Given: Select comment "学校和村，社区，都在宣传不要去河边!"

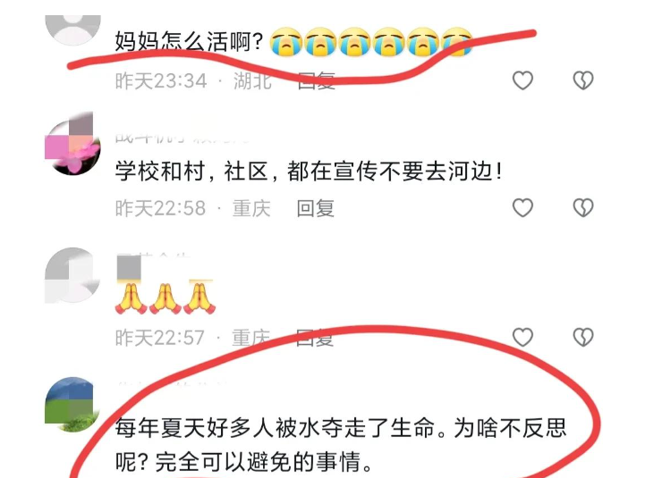Looking at the screenshot, I should 309,171.
